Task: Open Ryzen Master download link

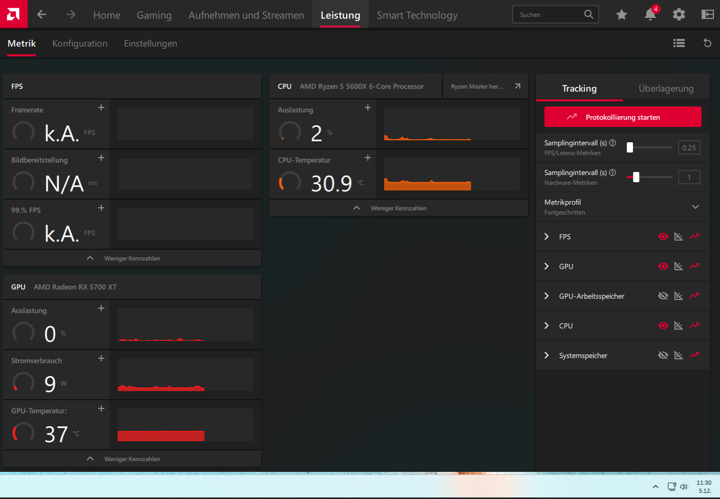Action: coord(485,86)
